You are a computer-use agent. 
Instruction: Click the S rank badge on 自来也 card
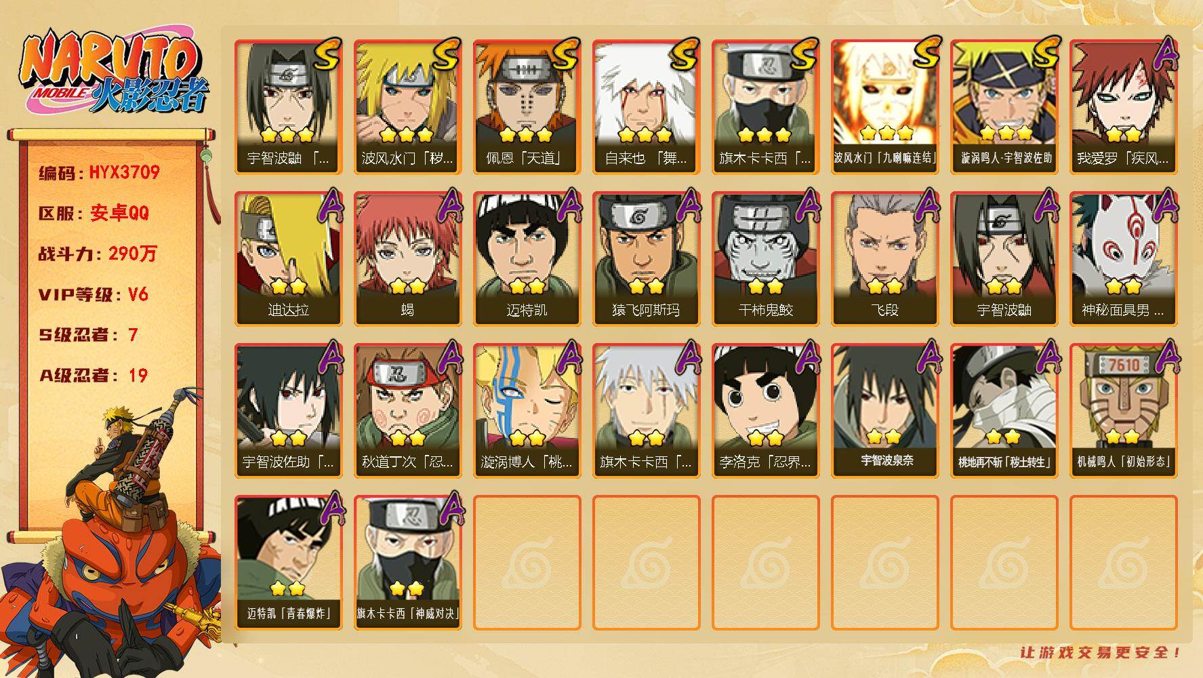point(685,53)
